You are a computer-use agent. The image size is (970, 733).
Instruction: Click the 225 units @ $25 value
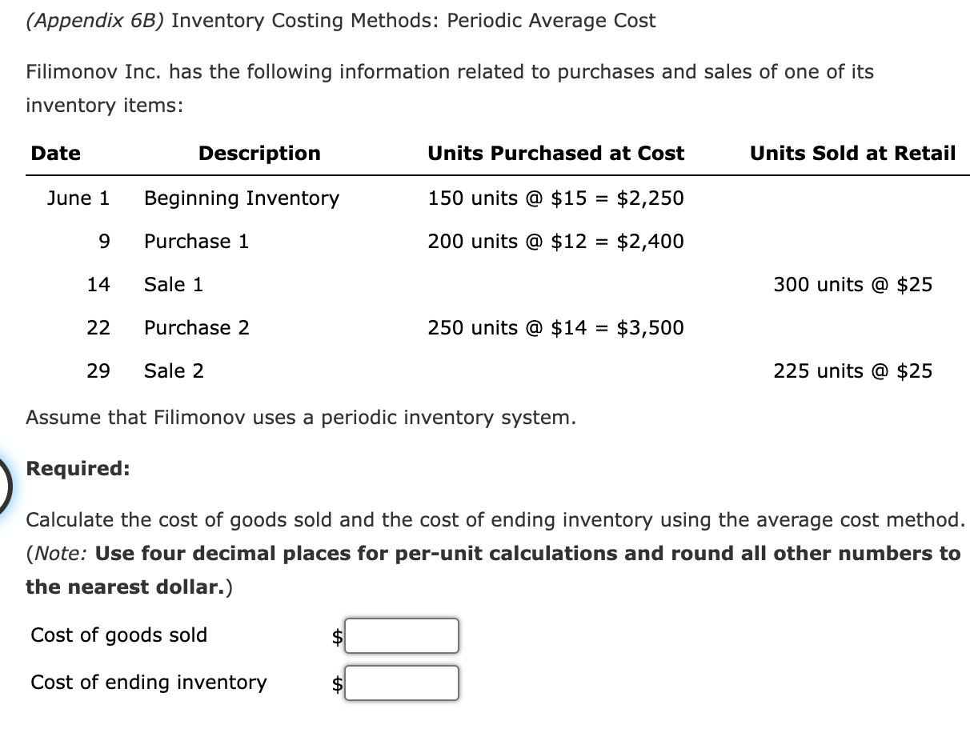[x=852, y=371]
